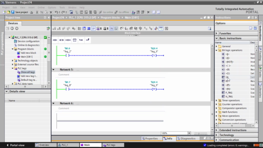This screenshot has width=263, height=148.
Task: Select the SR flip-flop instruction
Action: [x=227, y=77]
